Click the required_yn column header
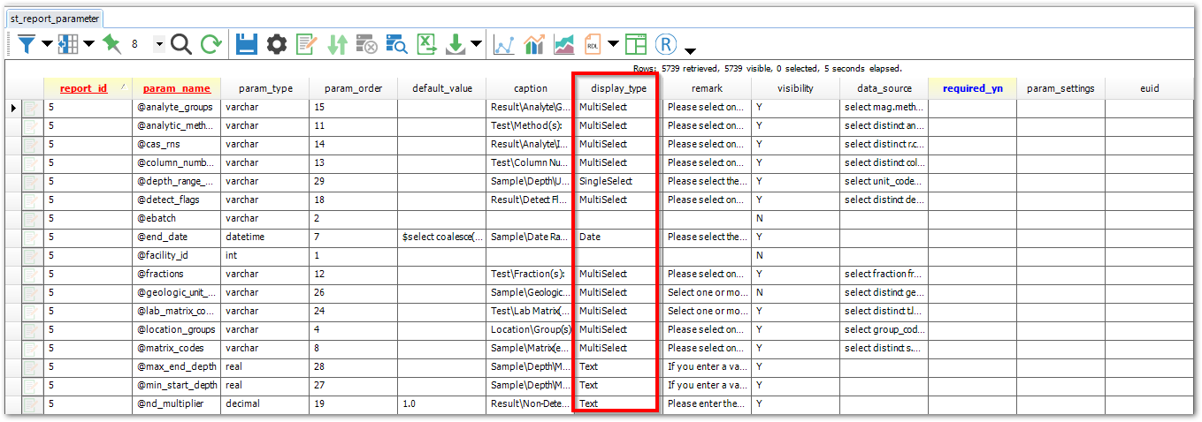The image size is (1202, 422). [971, 88]
